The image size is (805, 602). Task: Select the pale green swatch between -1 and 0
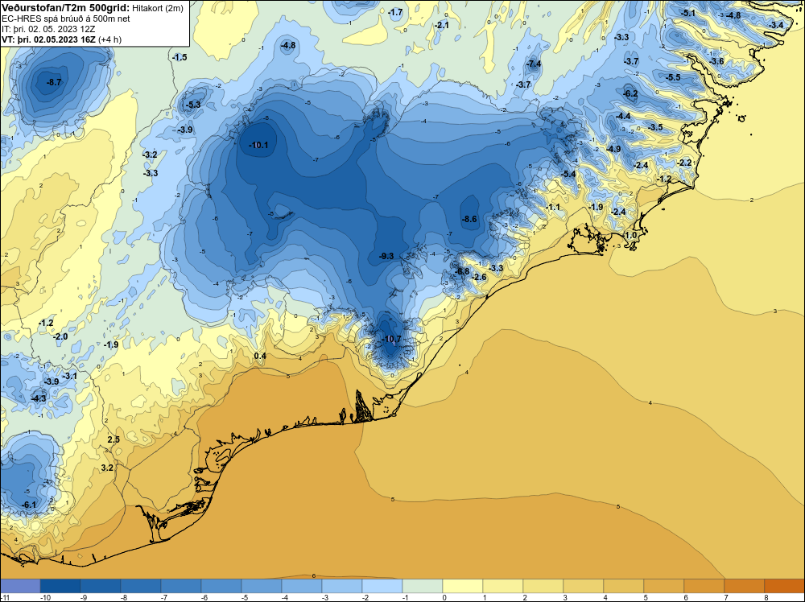point(423,586)
